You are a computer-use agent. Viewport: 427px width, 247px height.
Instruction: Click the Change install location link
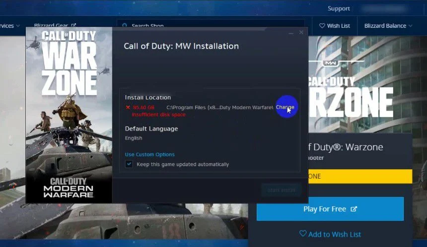coord(285,107)
